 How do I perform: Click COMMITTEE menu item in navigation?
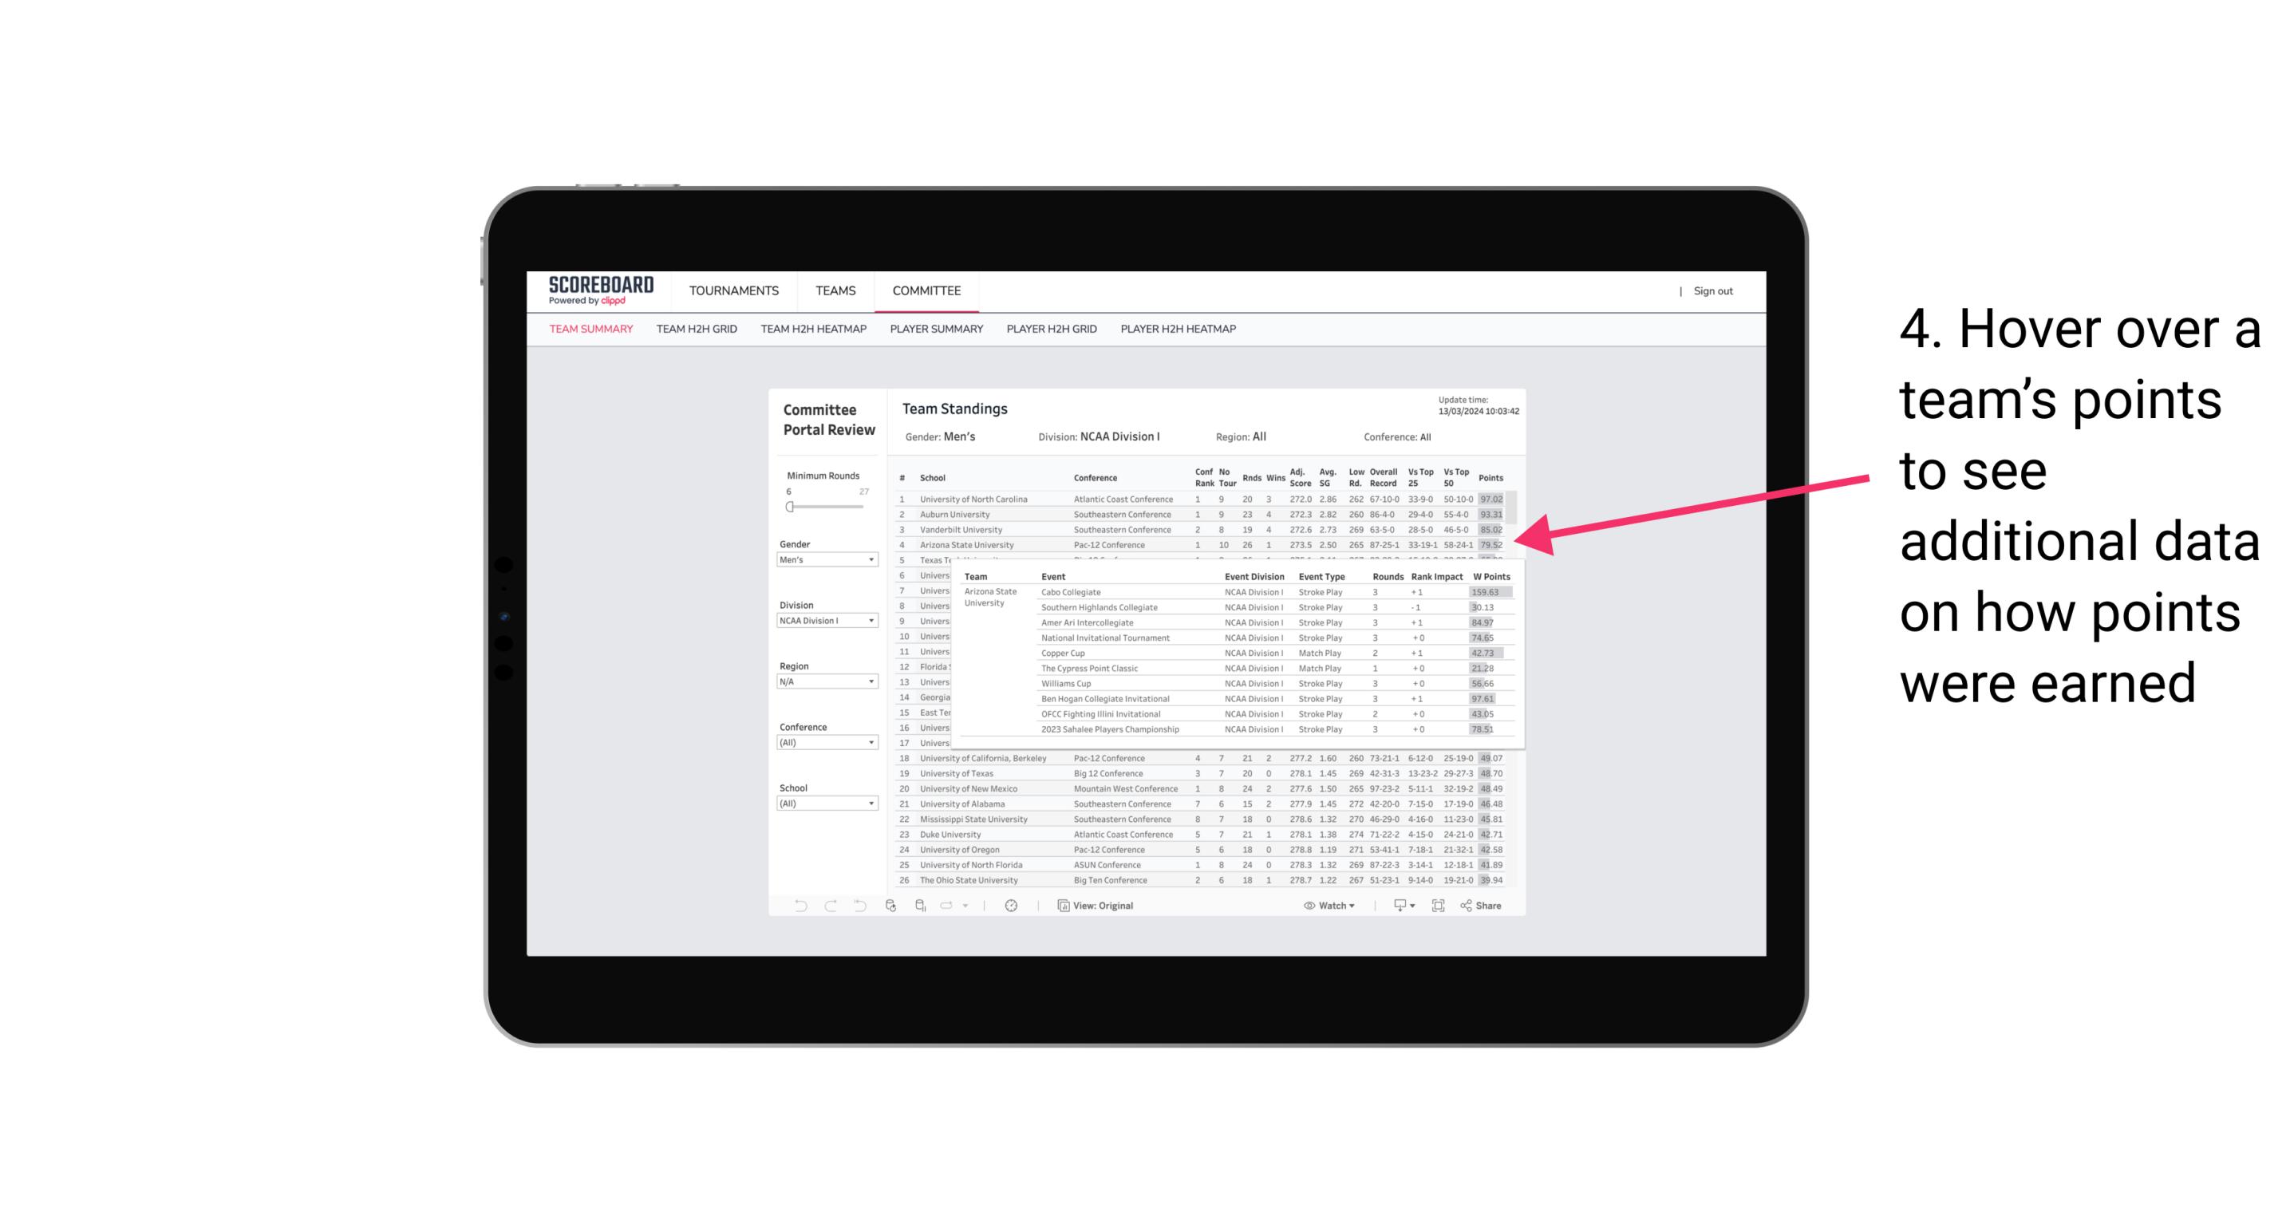coord(925,288)
